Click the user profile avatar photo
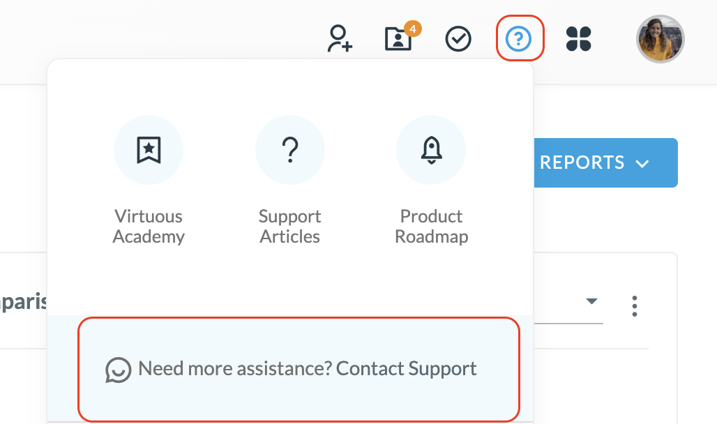Image resolution: width=717 pixels, height=424 pixels. tap(659, 39)
